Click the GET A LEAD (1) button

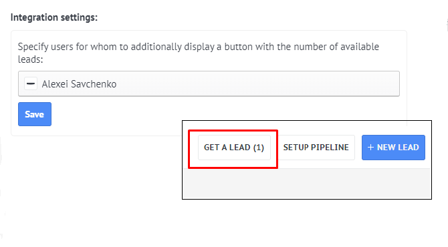coord(234,148)
